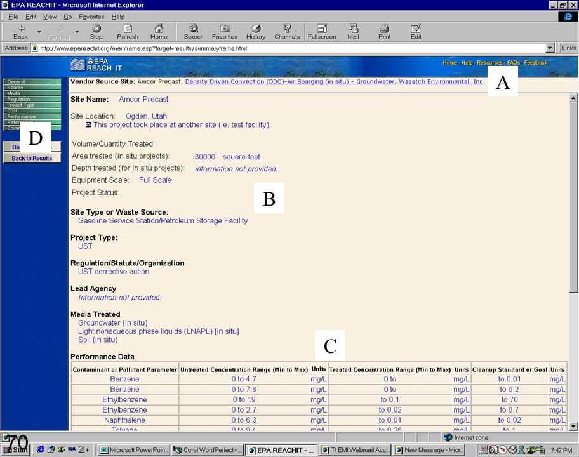The image size is (579, 457).
Task: Open the Forward button history dropdown arrow
Action: pyautogui.click(x=77, y=32)
